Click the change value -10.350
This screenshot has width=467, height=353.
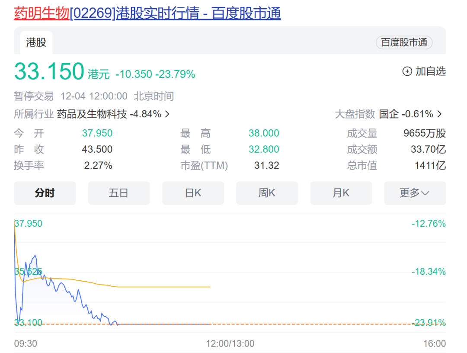134,74
